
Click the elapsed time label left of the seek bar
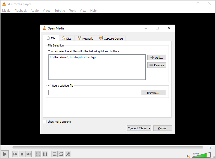coord(5,148)
